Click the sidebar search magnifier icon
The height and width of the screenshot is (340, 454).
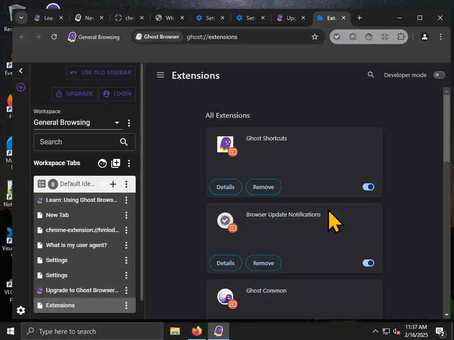tap(124, 142)
